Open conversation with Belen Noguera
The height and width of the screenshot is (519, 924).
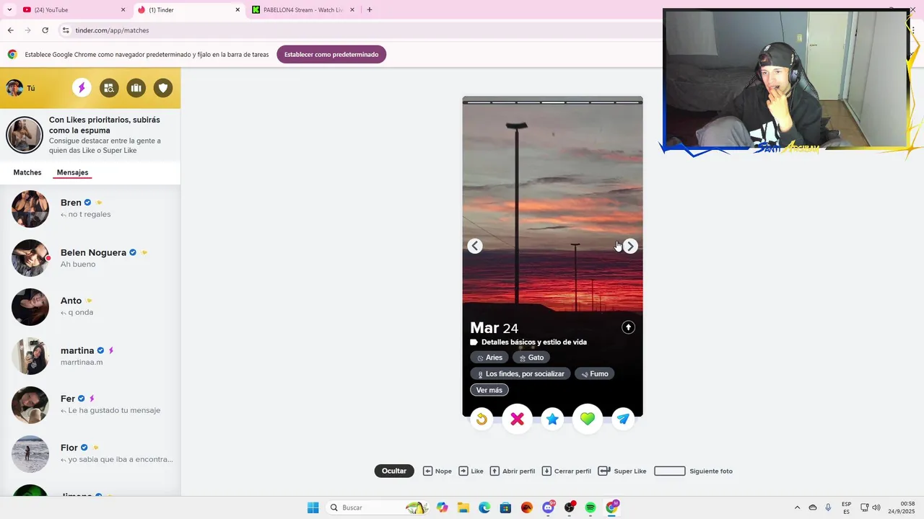pyautogui.click(x=90, y=258)
